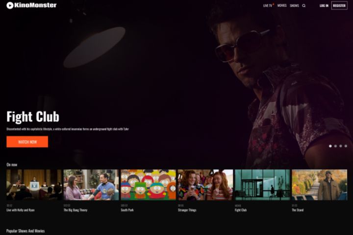
Task: Go to the Shows section
Action: point(294,5)
